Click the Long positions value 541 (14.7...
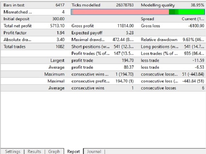This screenshot has height=154, width=206. pyautogui.click(x=194, y=47)
